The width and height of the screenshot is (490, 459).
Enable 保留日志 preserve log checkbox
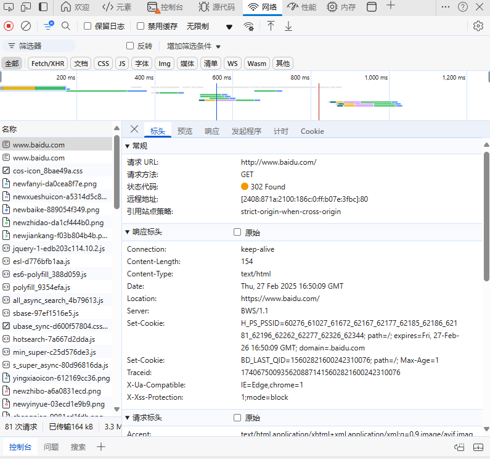click(88, 26)
